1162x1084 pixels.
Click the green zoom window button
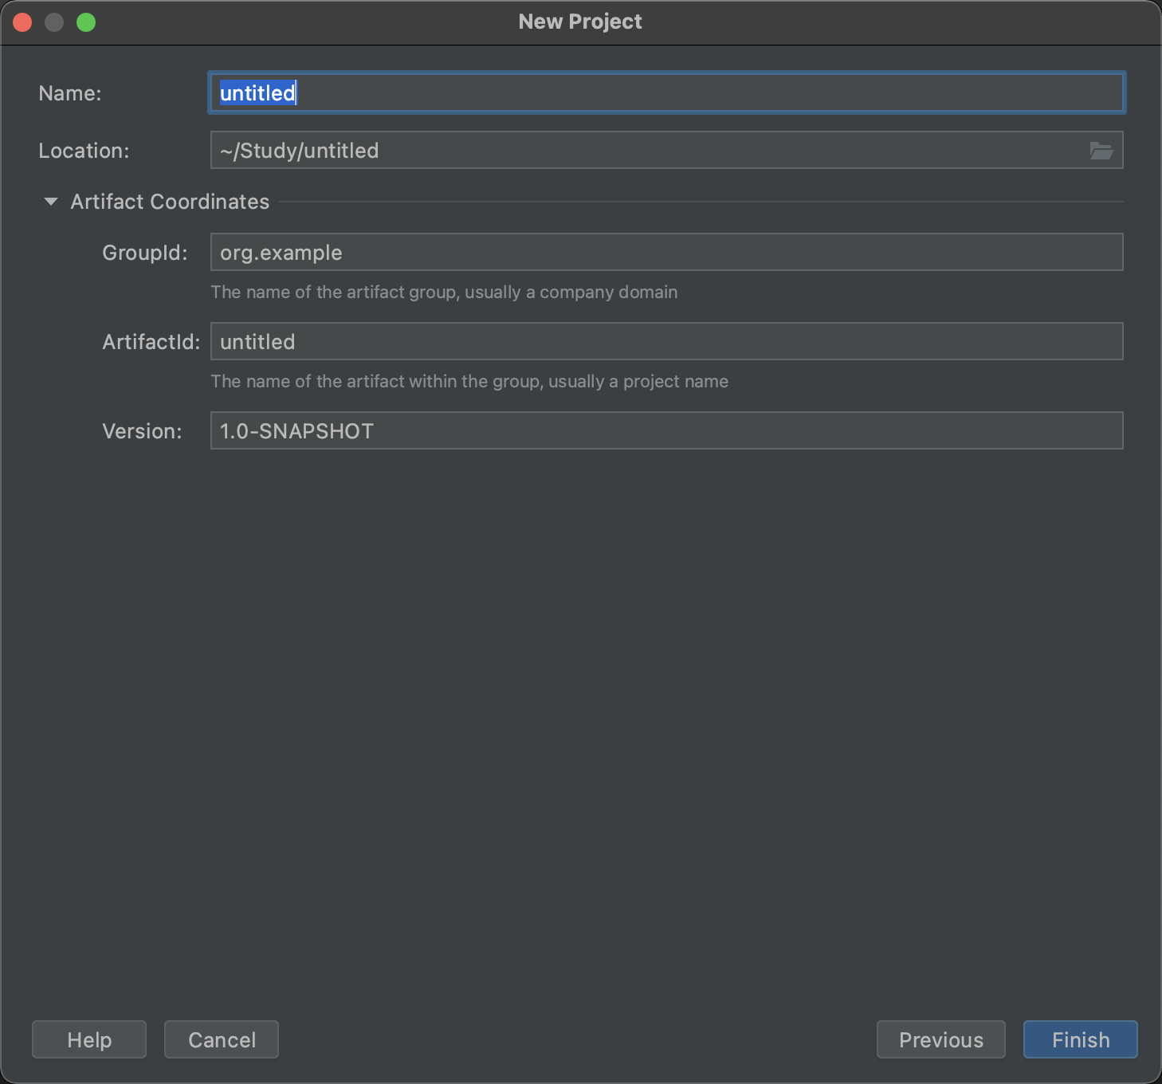coord(86,22)
